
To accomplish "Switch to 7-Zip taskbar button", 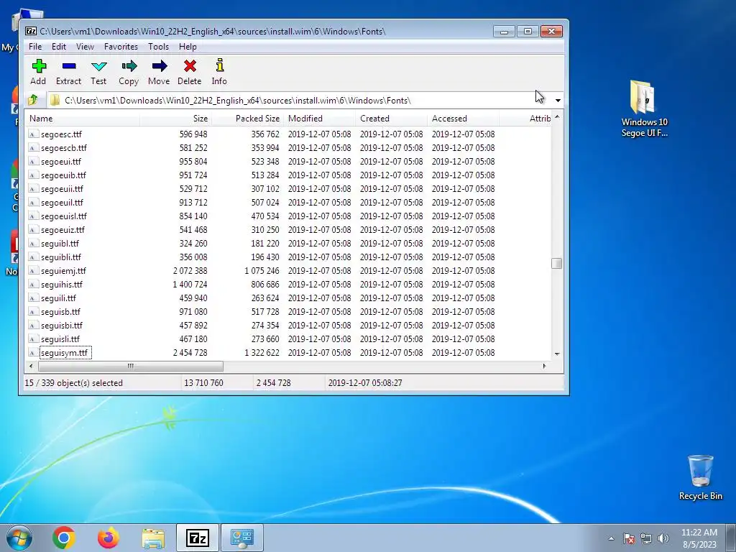I will (198, 538).
